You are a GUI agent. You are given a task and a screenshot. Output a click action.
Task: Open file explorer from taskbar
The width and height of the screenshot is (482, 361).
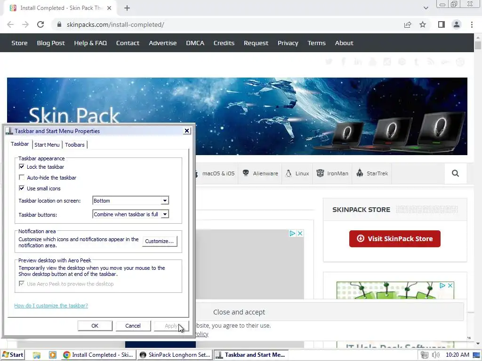(x=37, y=355)
